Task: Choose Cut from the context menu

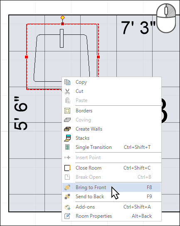Action: 111,91
